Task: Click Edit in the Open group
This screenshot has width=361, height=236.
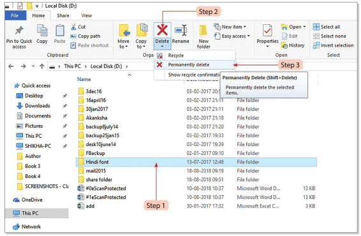Action: (290, 36)
